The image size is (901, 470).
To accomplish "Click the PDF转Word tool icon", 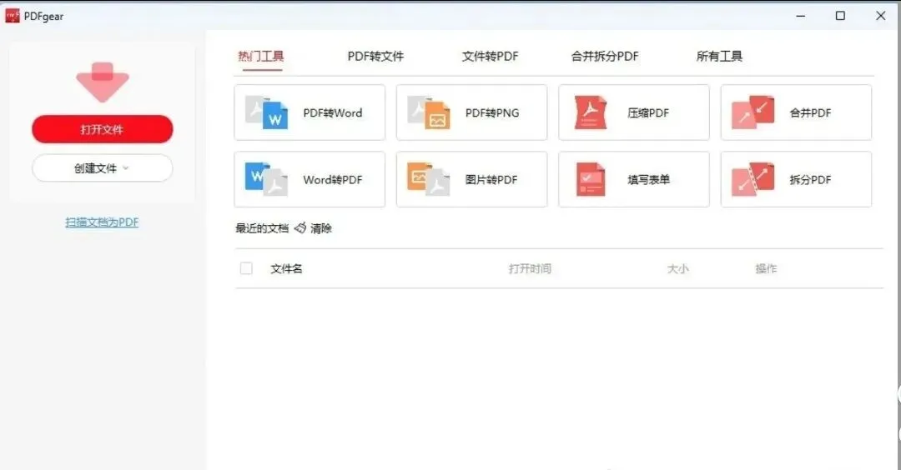I will point(267,112).
